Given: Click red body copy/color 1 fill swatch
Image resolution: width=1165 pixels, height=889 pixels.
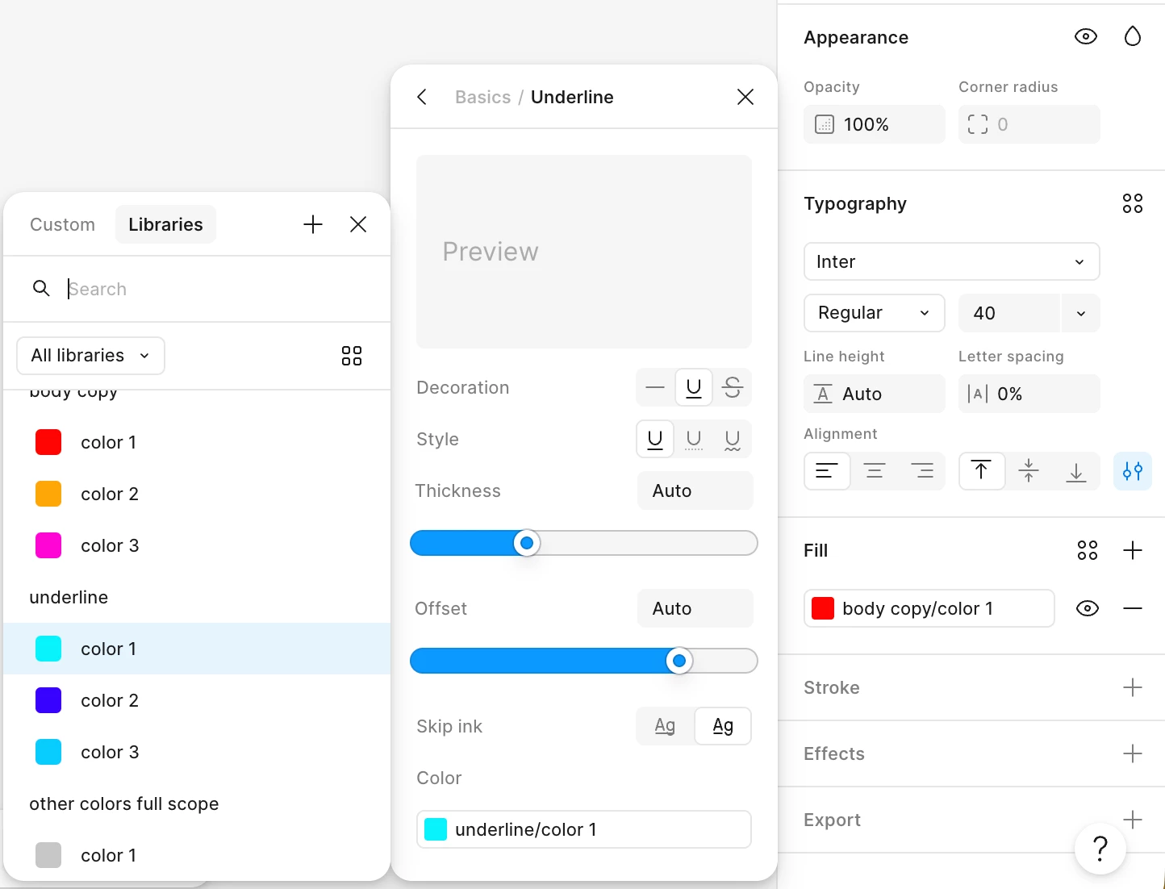Looking at the screenshot, I should 823,608.
